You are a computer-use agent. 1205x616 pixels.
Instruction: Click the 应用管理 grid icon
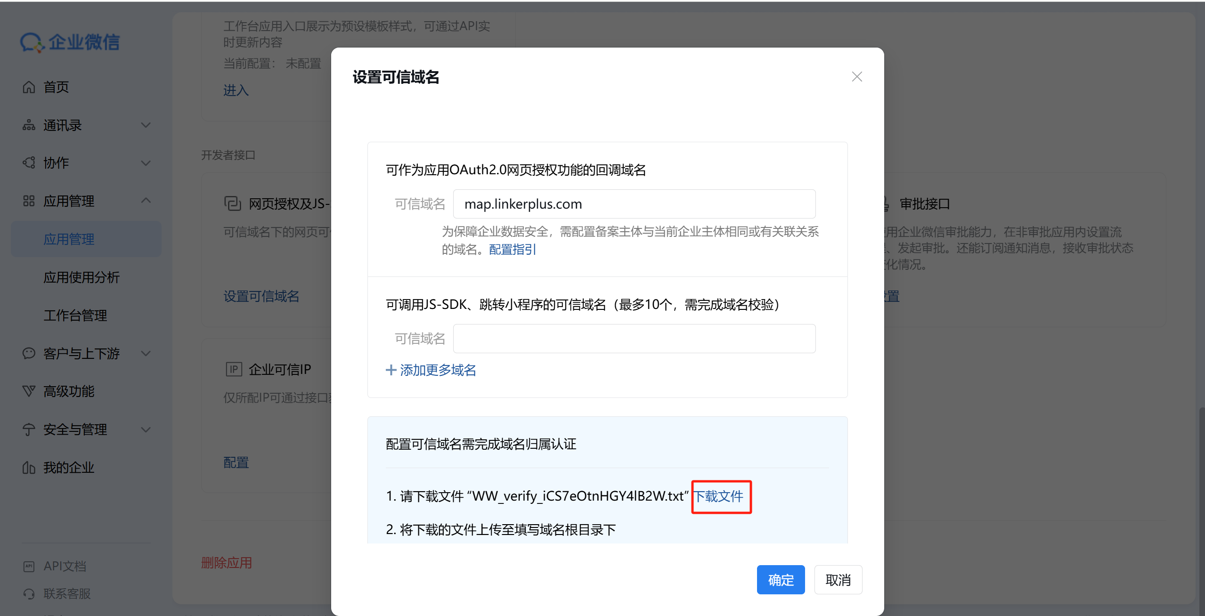coord(29,201)
